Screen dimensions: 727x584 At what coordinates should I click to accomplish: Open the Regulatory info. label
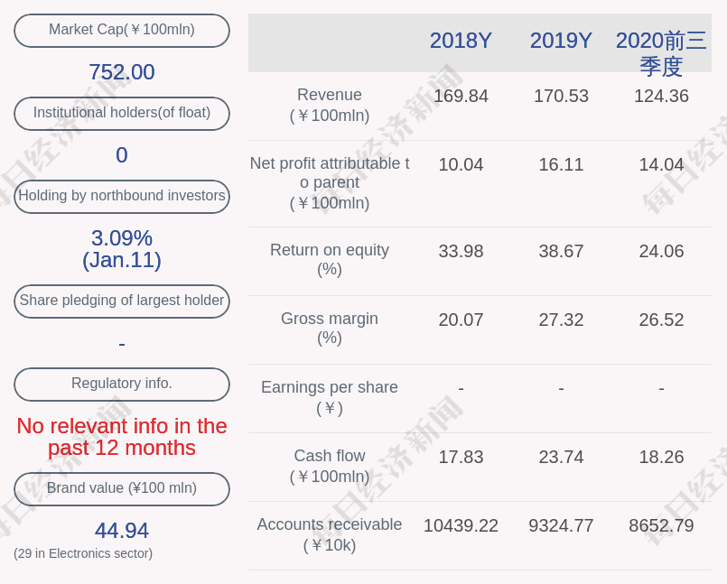(122, 384)
